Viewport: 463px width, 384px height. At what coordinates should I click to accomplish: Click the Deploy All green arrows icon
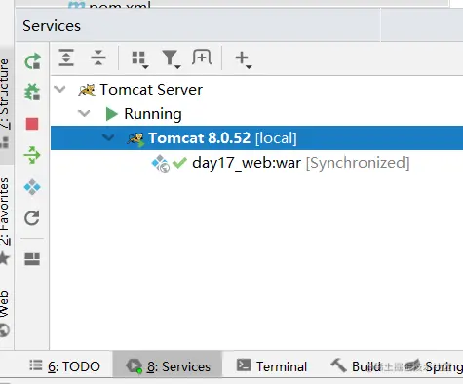(32, 155)
